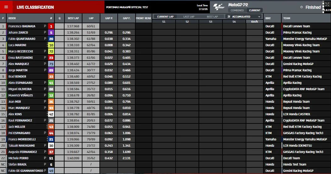Select rider Stefan BRADL
331x174 pixels.
point(18,165)
